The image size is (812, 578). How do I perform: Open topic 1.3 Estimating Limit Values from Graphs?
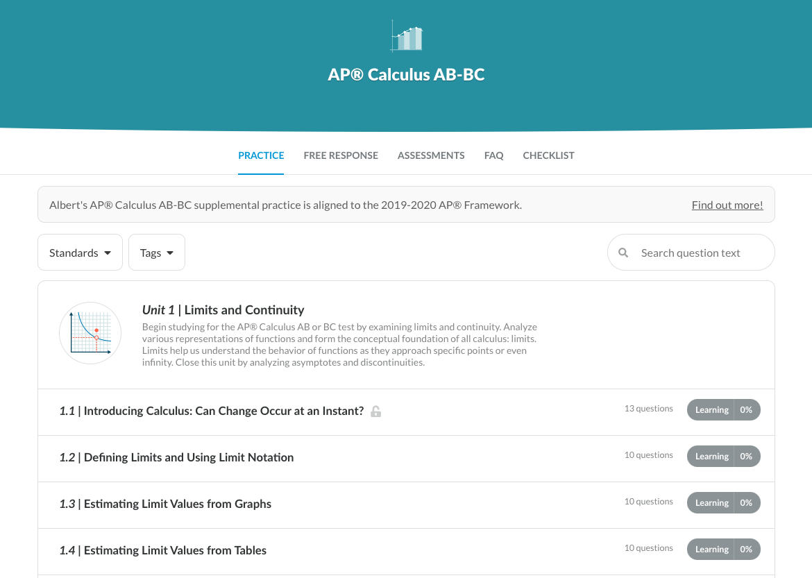coord(166,504)
